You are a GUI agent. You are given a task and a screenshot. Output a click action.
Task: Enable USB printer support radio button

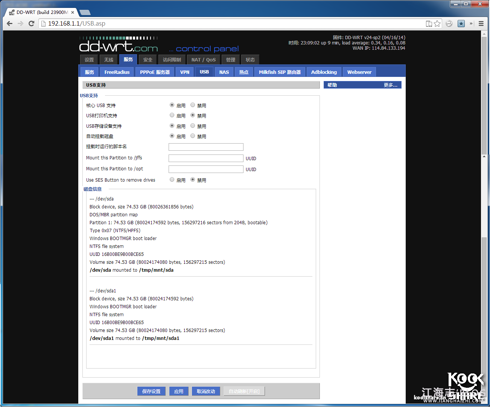pyautogui.click(x=172, y=115)
